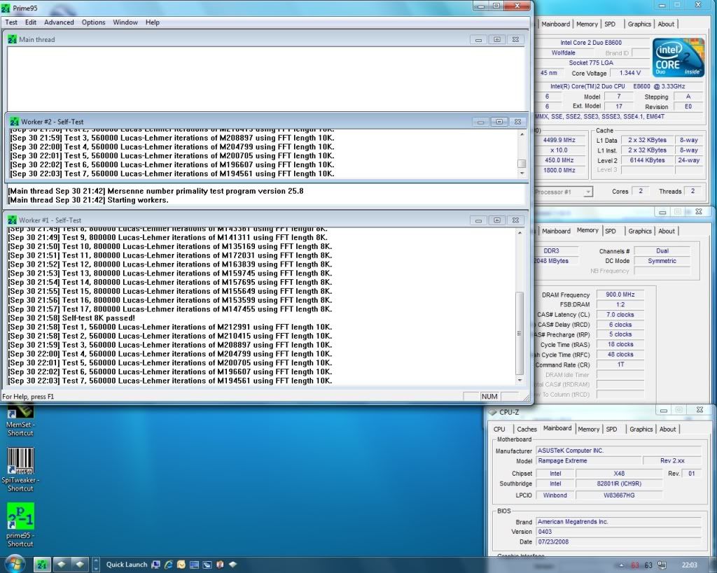Click the Command Rate value 1T
717x573 pixels.
pos(620,365)
